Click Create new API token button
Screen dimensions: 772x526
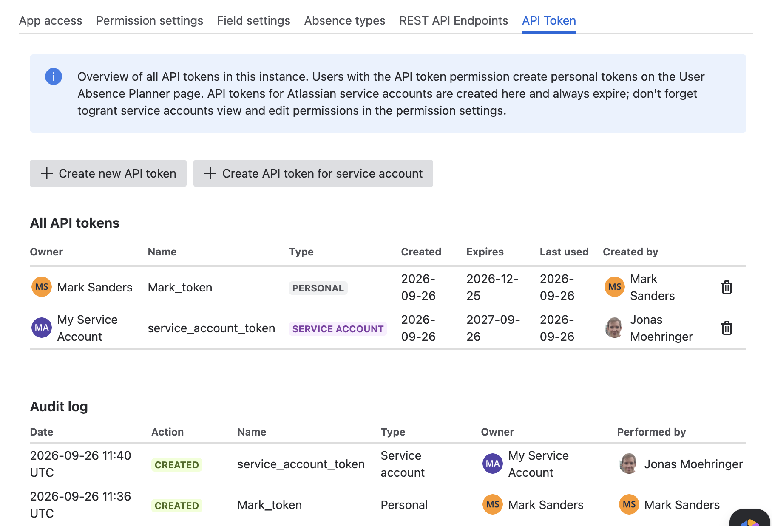108,173
